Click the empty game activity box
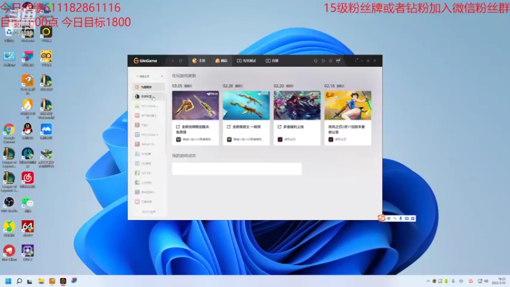510x287 pixels. (237, 169)
